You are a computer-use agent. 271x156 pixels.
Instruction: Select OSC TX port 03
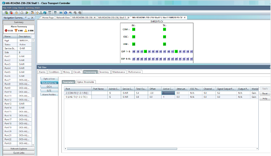tap(164, 37)
